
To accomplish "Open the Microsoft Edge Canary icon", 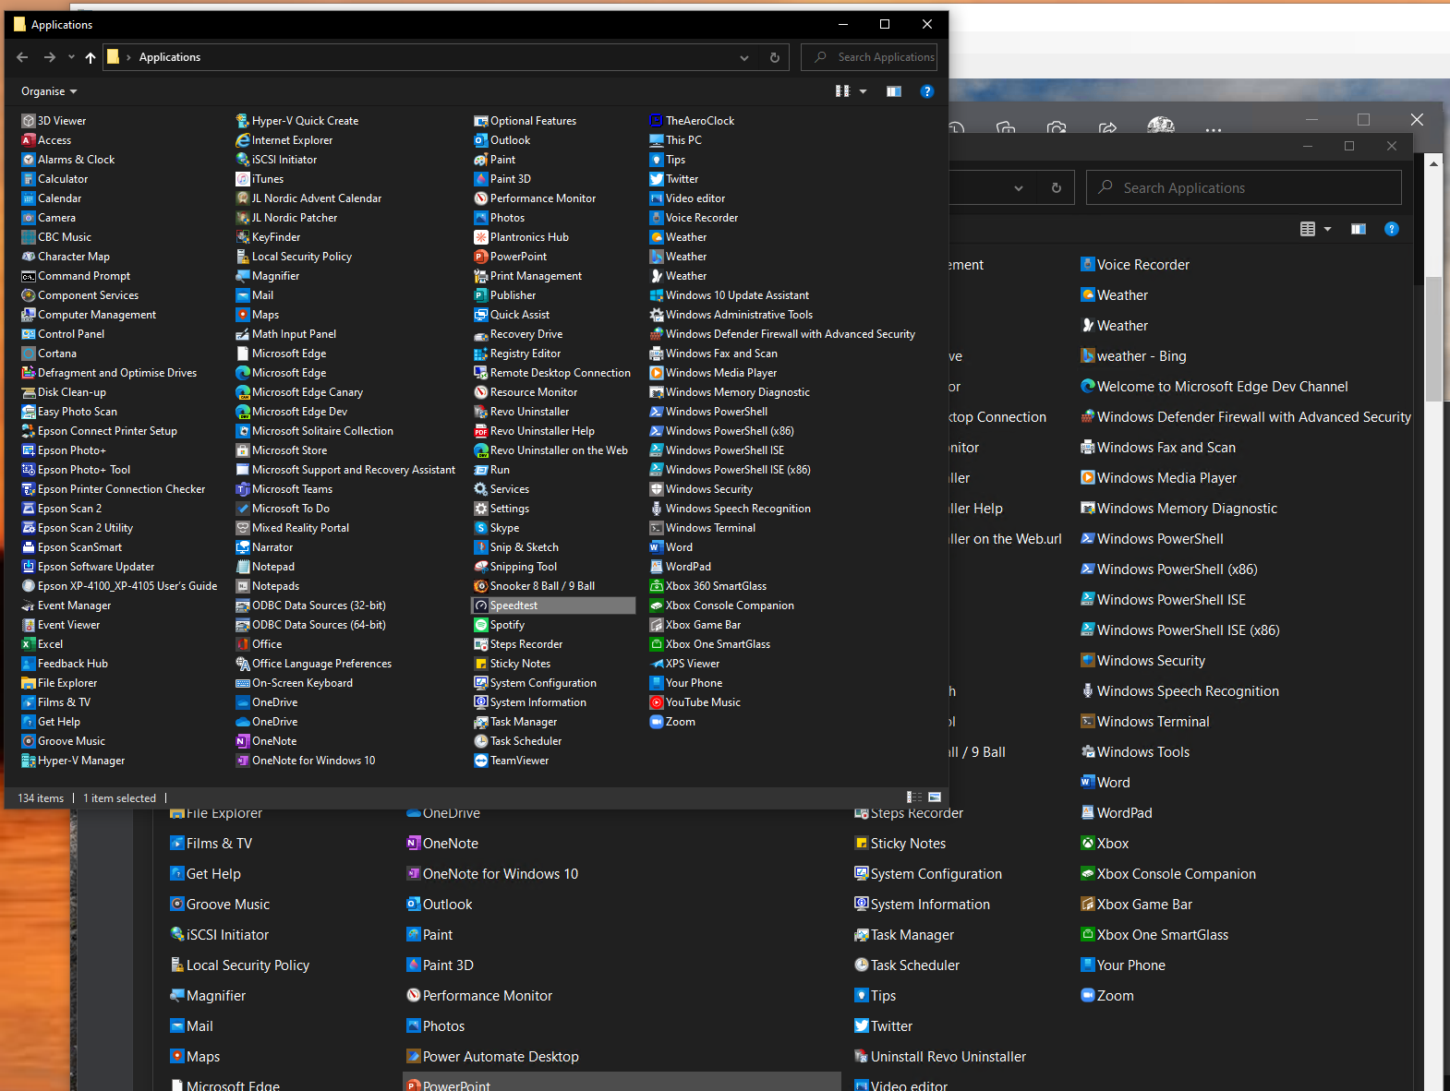I will 243,392.
